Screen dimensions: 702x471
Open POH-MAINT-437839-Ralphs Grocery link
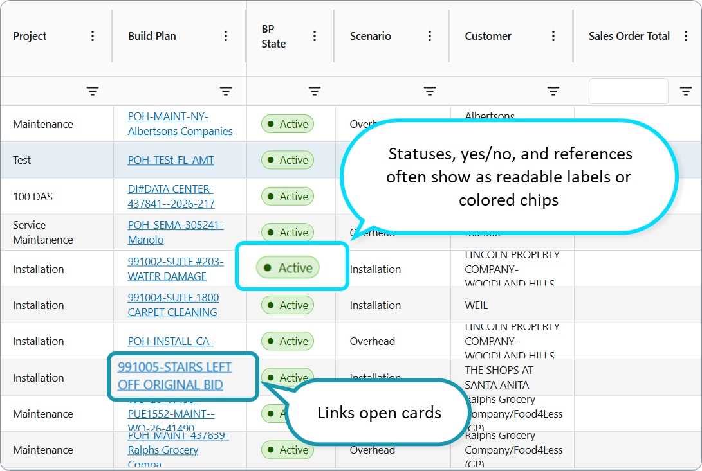coord(178,450)
